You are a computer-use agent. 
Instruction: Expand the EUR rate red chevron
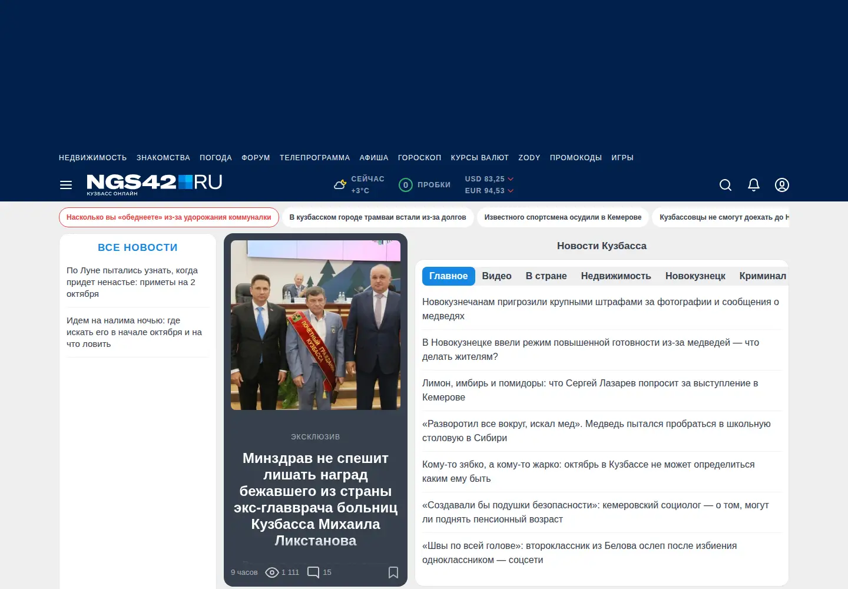click(x=511, y=191)
